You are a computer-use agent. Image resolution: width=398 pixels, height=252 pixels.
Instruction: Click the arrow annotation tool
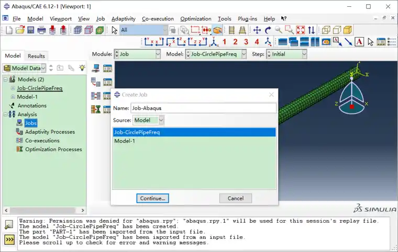(x=348, y=42)
